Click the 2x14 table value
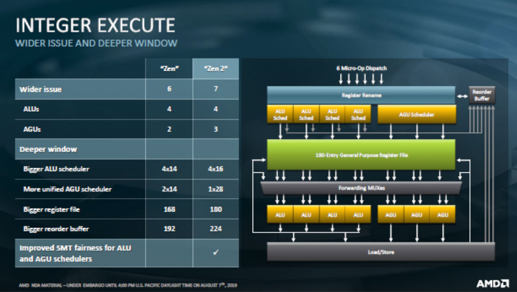 point(169,189)
